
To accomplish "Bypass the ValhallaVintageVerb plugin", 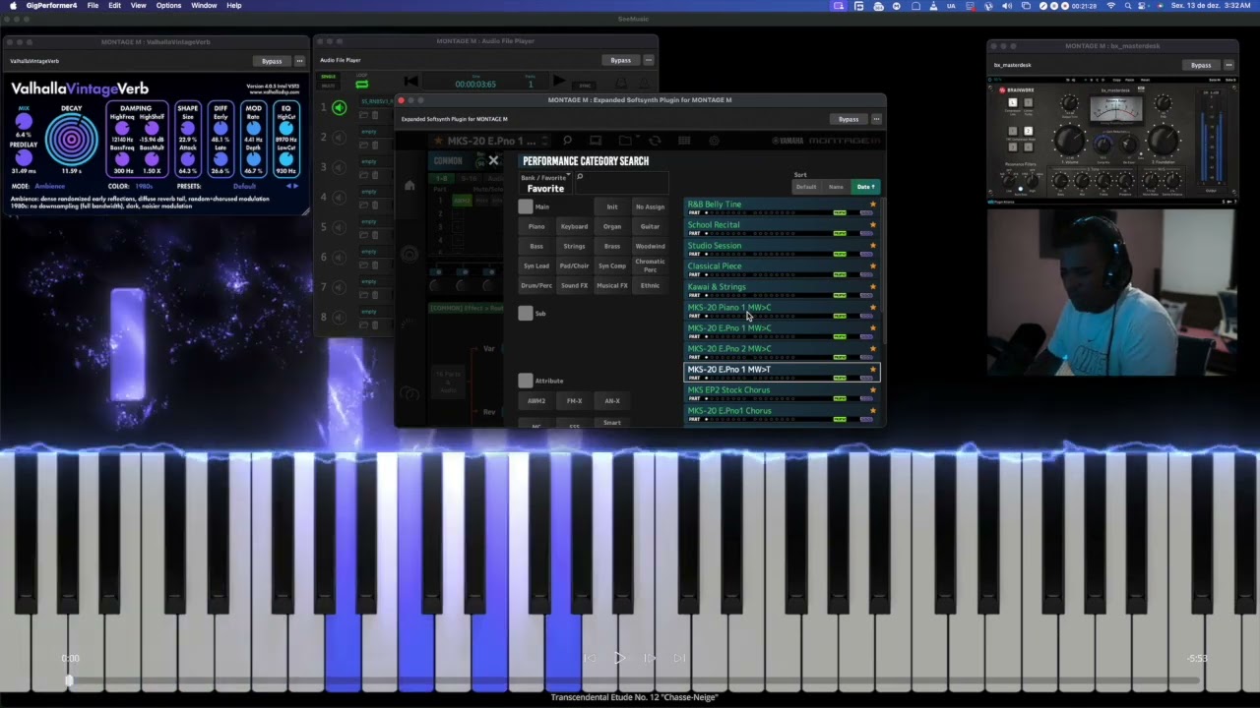I will [272, 61].
